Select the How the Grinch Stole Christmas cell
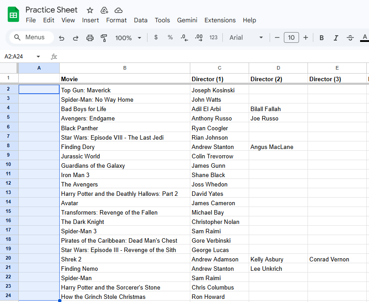The height and width of the screenshot is (302, 369). click(125, 296)
